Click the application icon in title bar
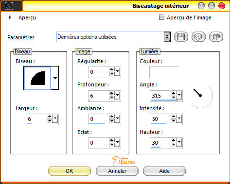The image size is (230, 184). tap(9, 6)
